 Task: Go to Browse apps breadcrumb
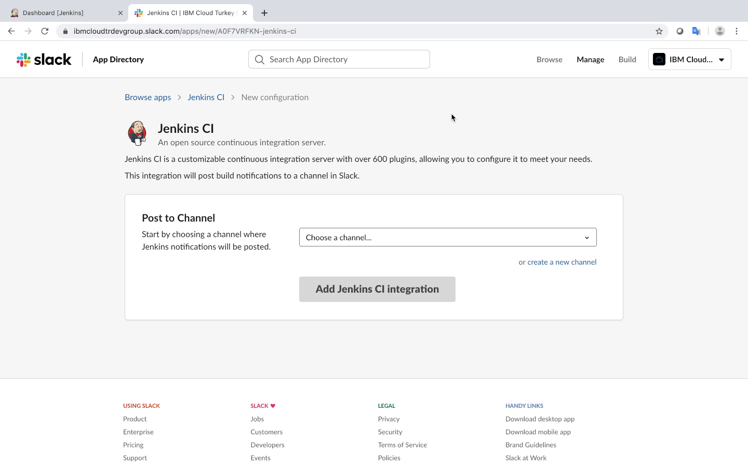click(148, 98)
